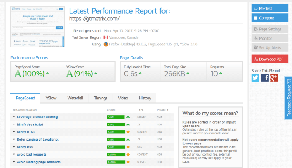Click the RECOMMENDATION column header

(25, 110)
